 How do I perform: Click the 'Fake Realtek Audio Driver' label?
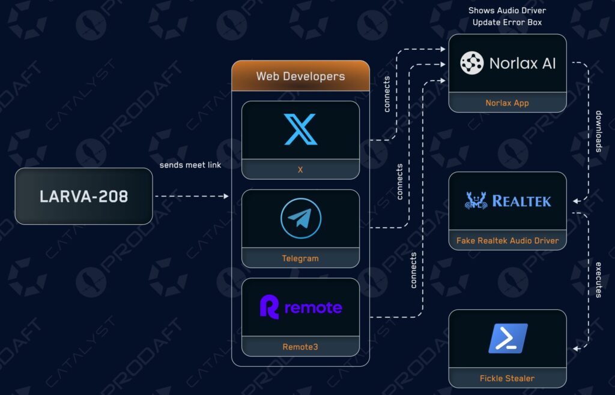coord(507,241)
